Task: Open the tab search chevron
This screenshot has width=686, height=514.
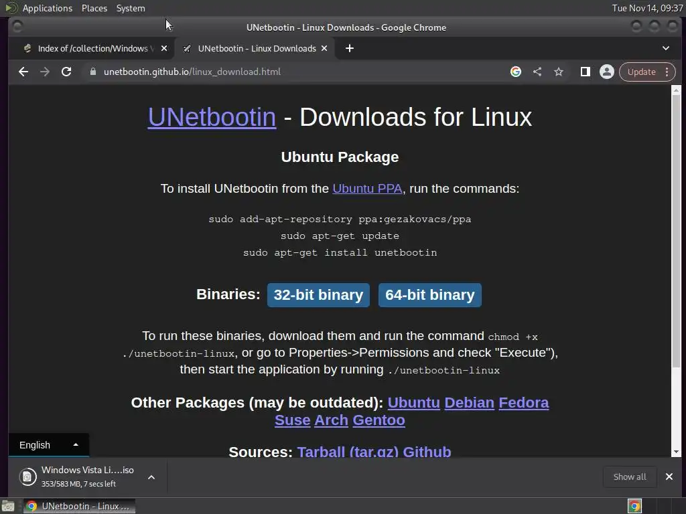Action: tap(666, 48)
